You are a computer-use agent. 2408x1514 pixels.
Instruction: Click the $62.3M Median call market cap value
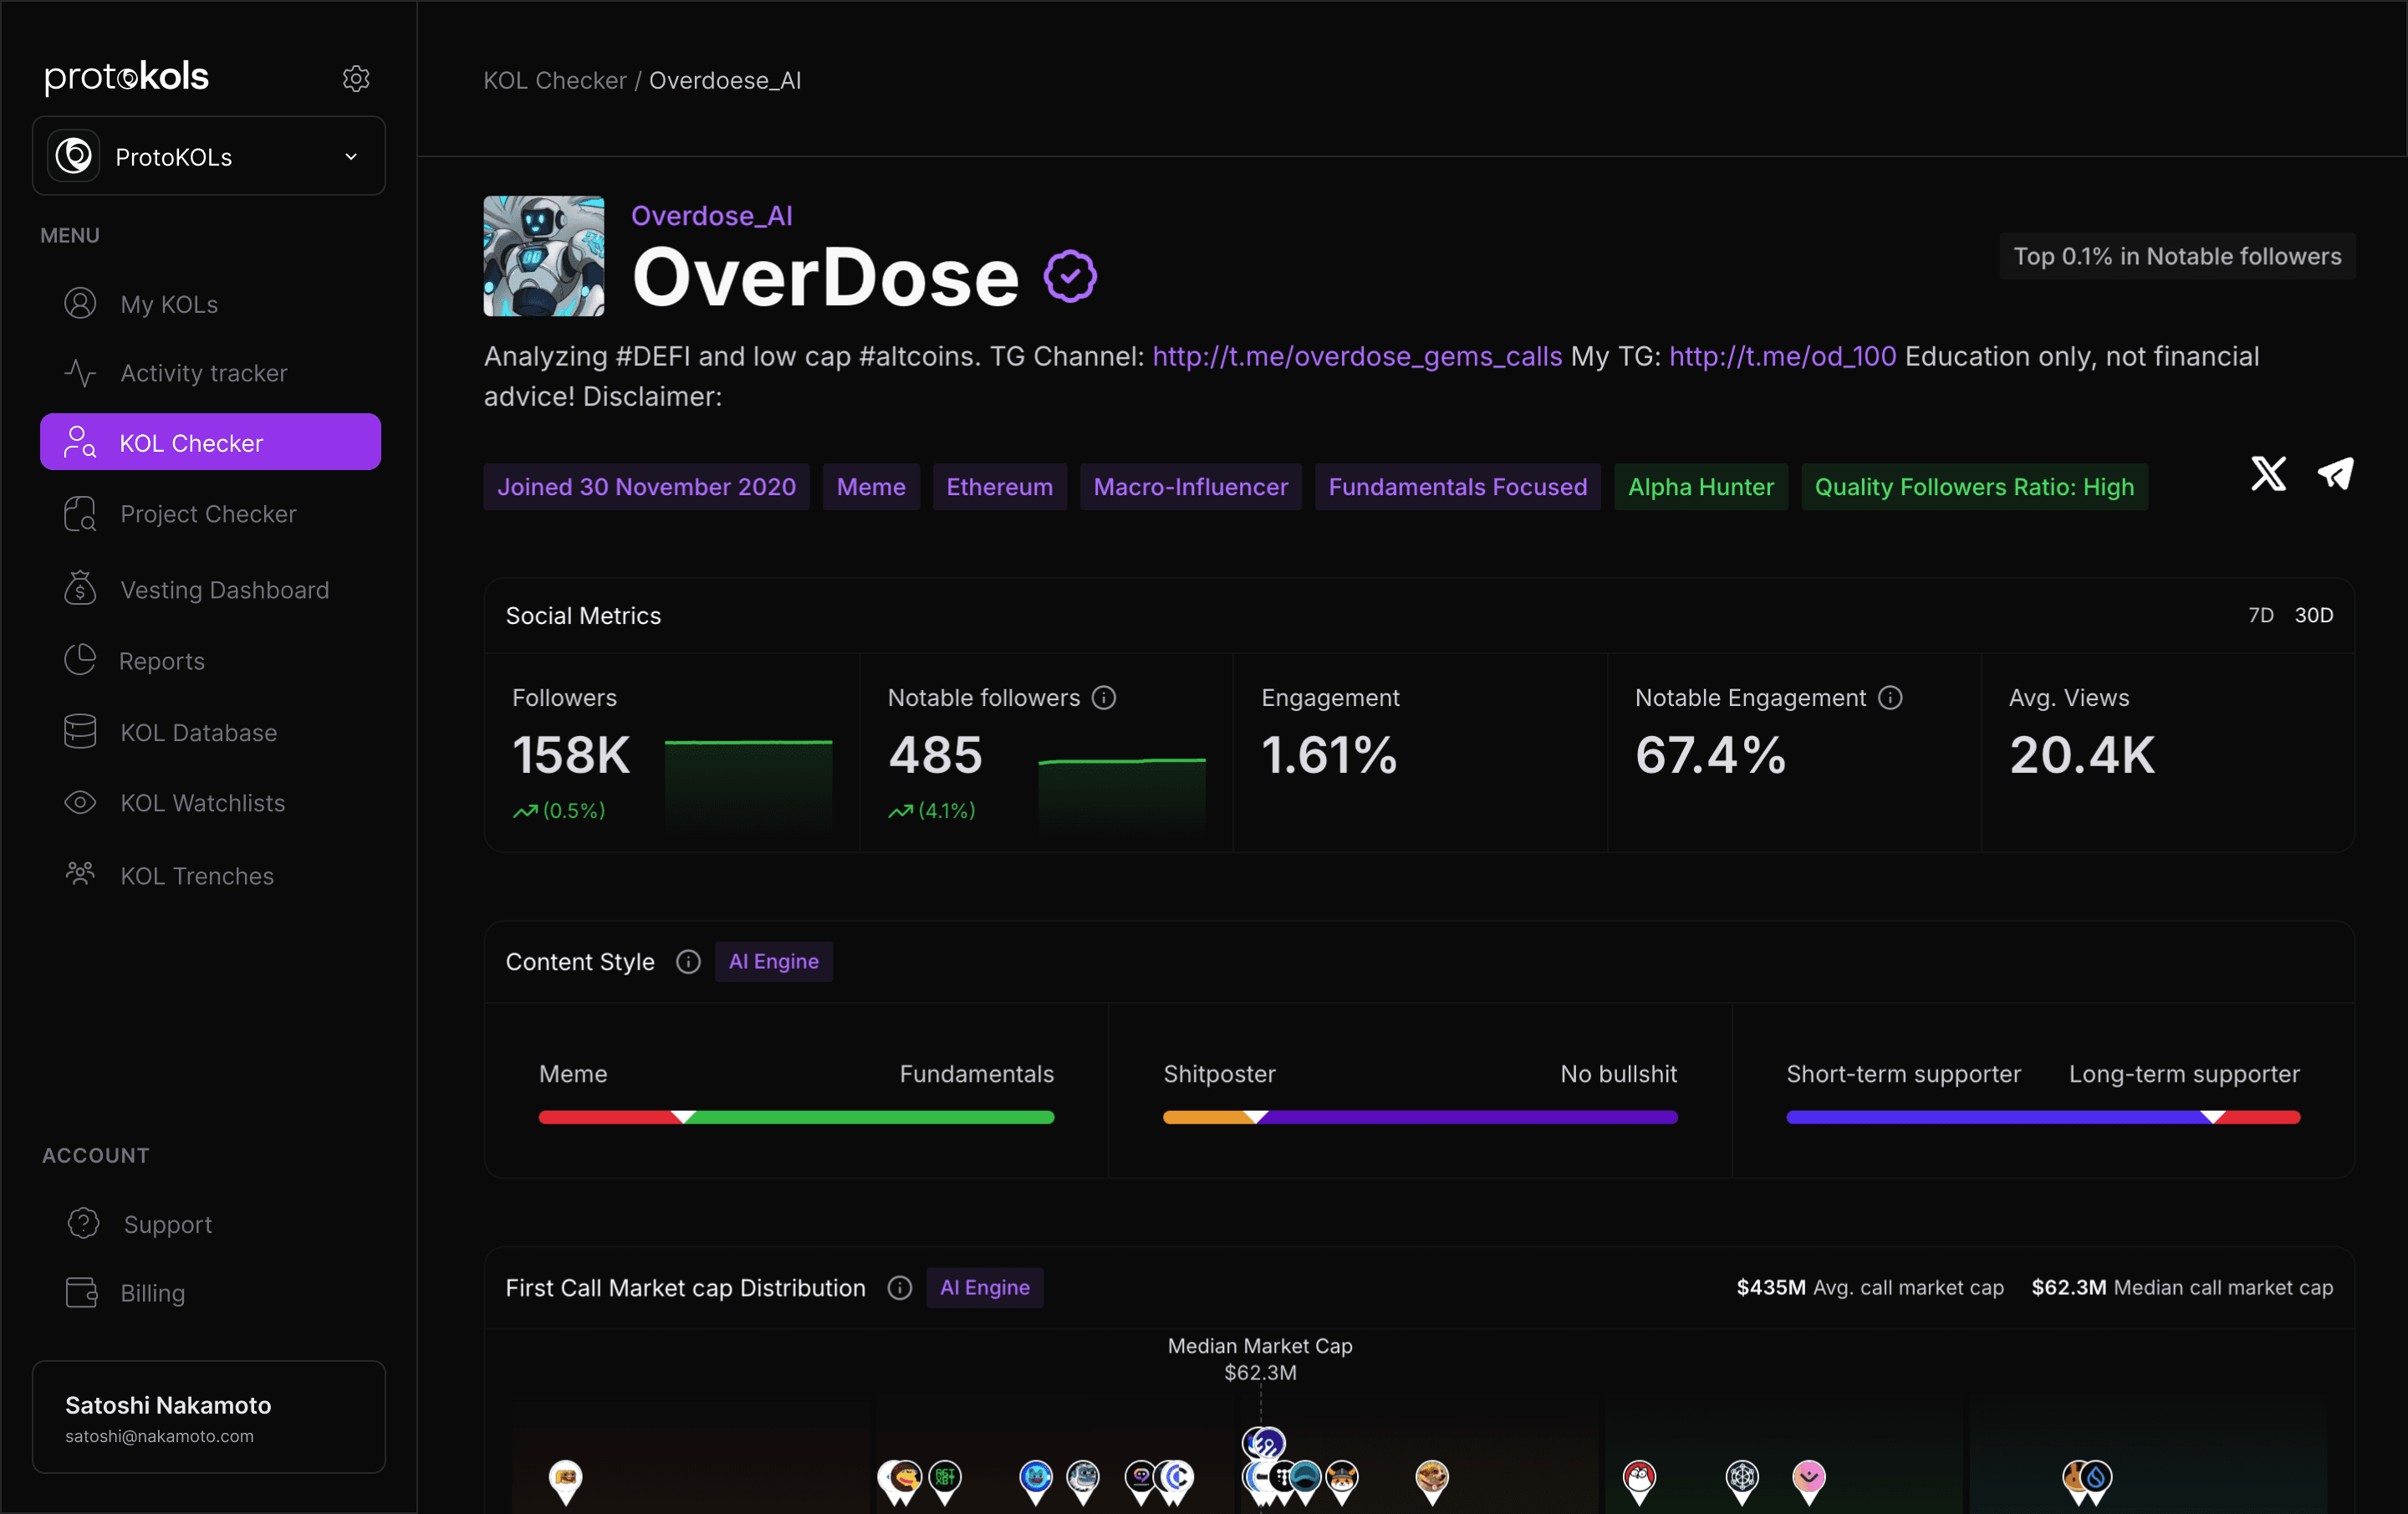2069,1288
